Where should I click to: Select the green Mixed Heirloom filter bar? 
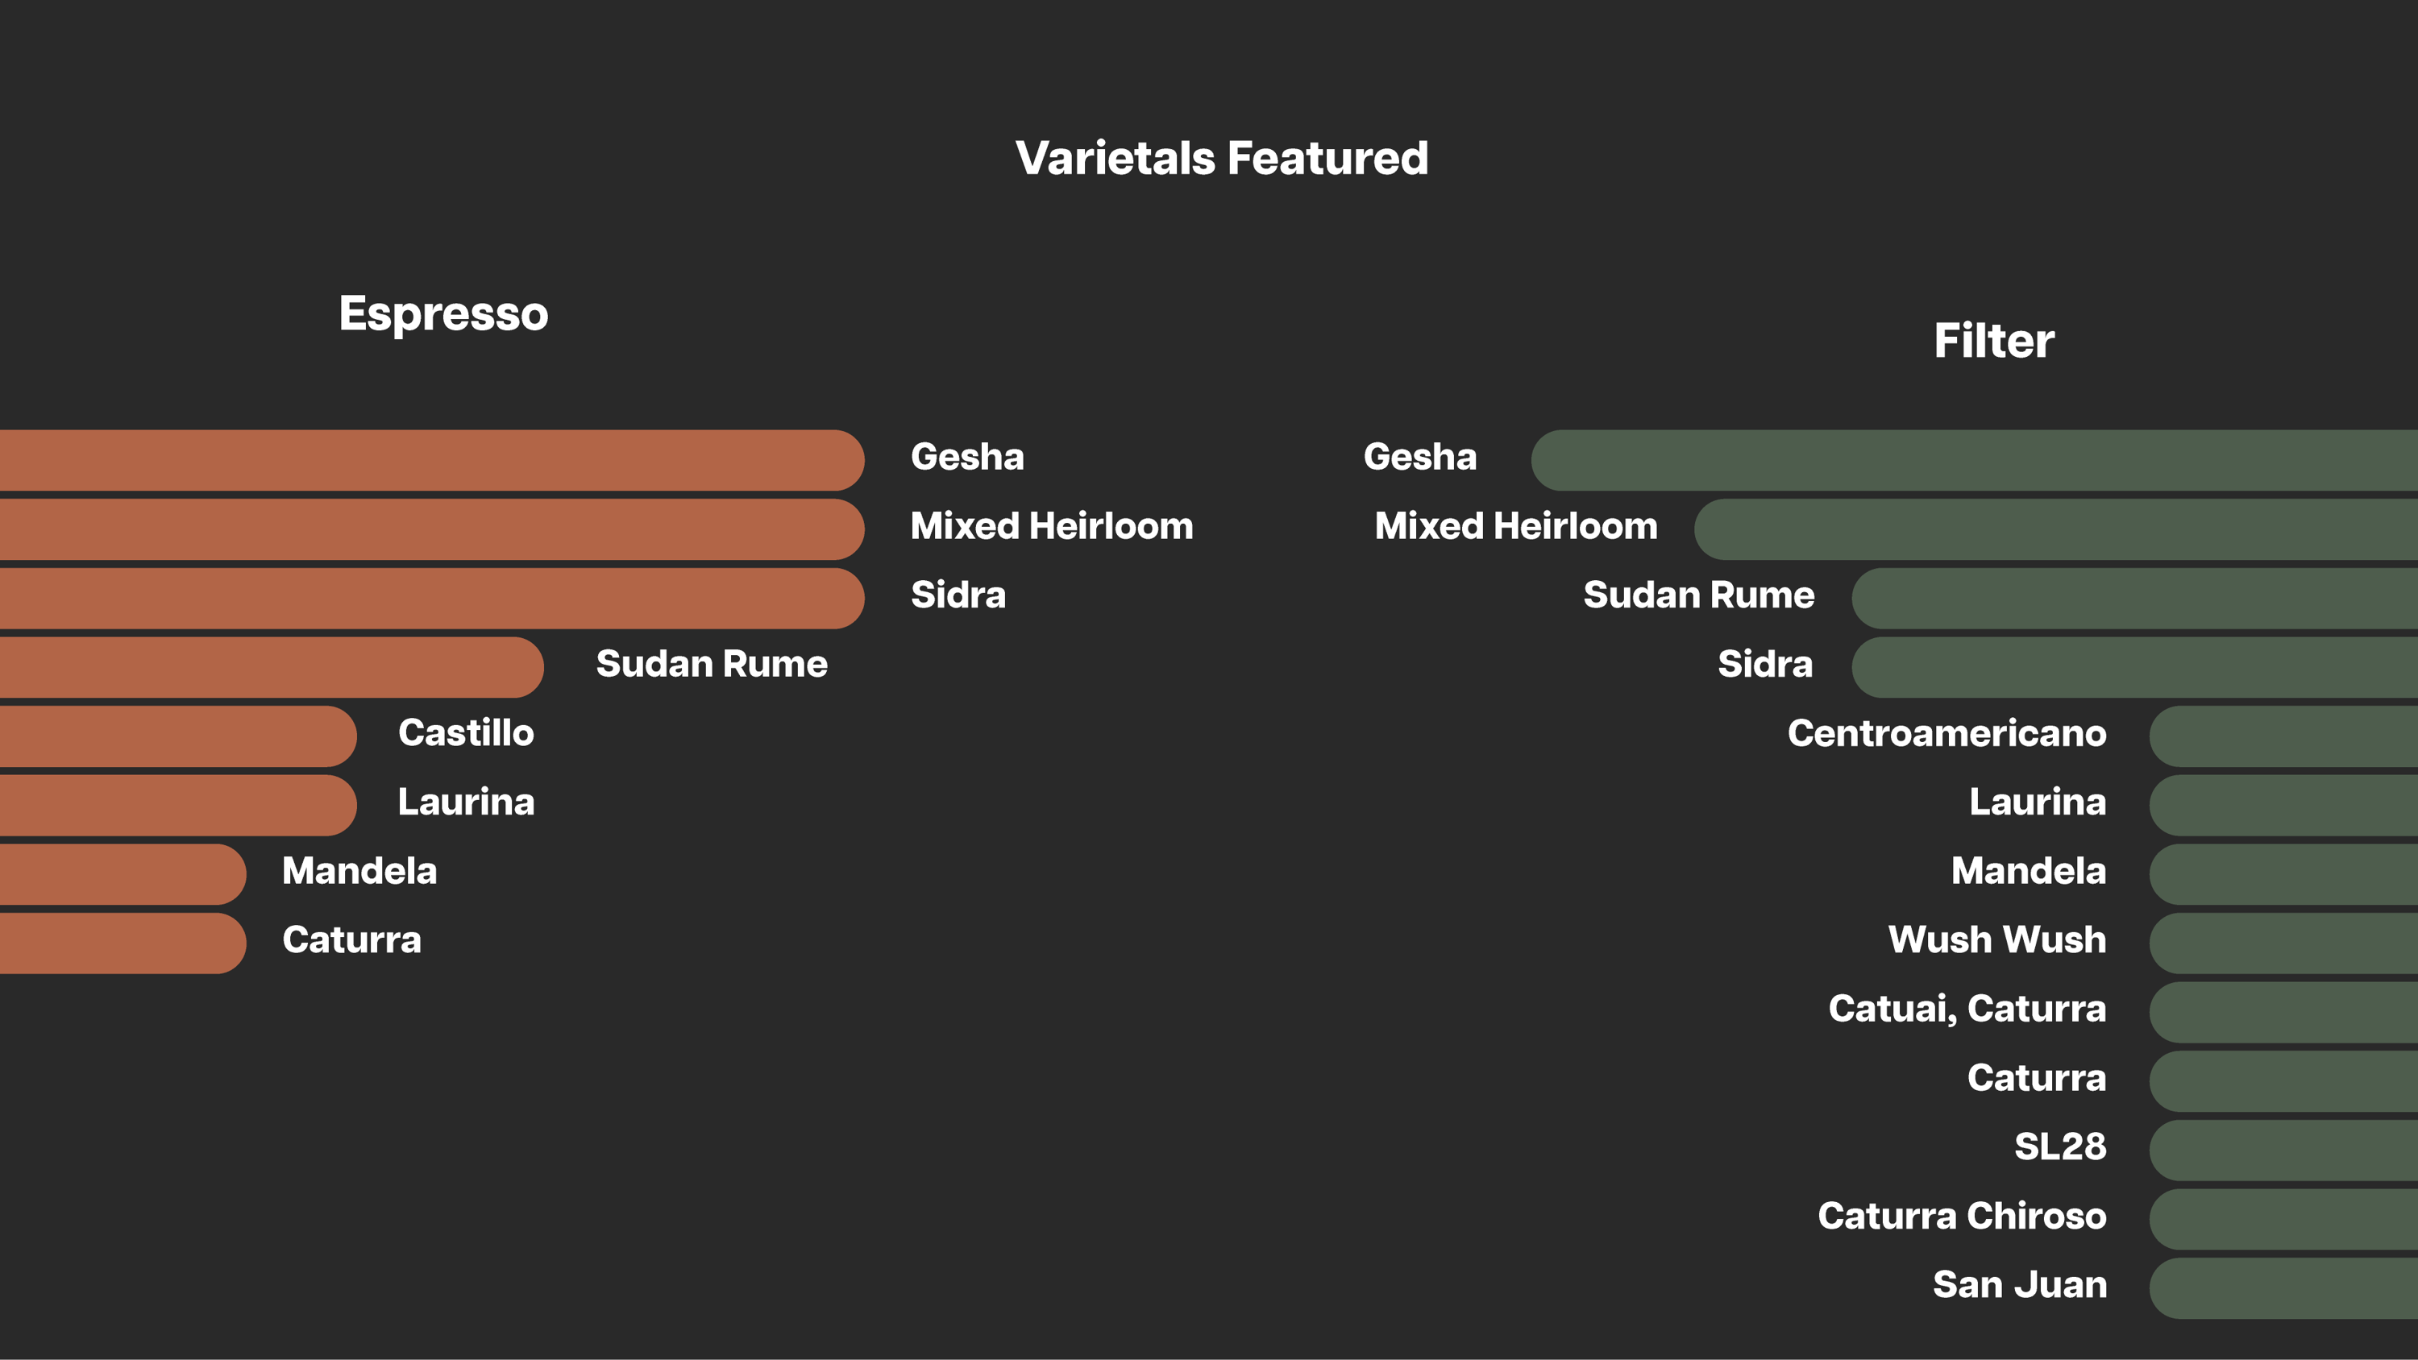2055,529
